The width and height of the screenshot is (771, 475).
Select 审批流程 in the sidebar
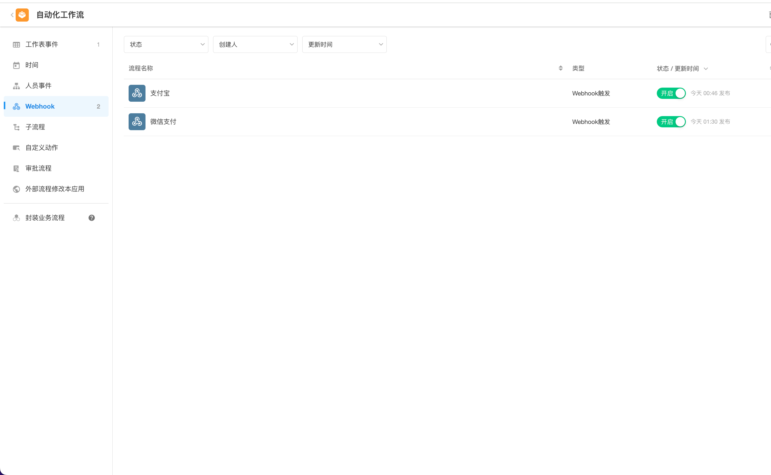point(38,168)
